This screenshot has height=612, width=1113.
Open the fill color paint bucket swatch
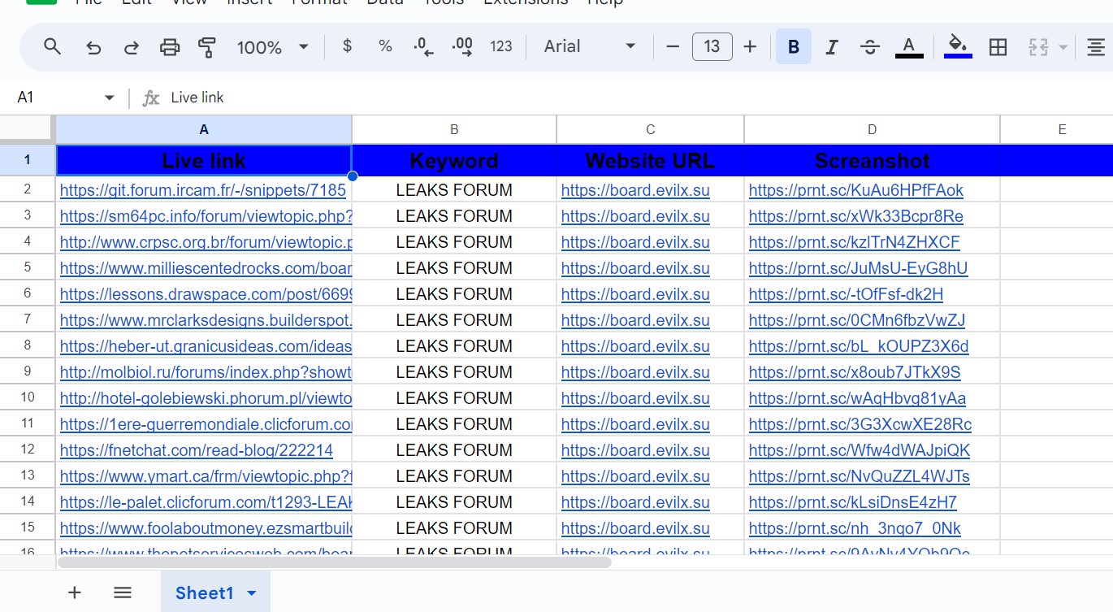click(958, 47)
